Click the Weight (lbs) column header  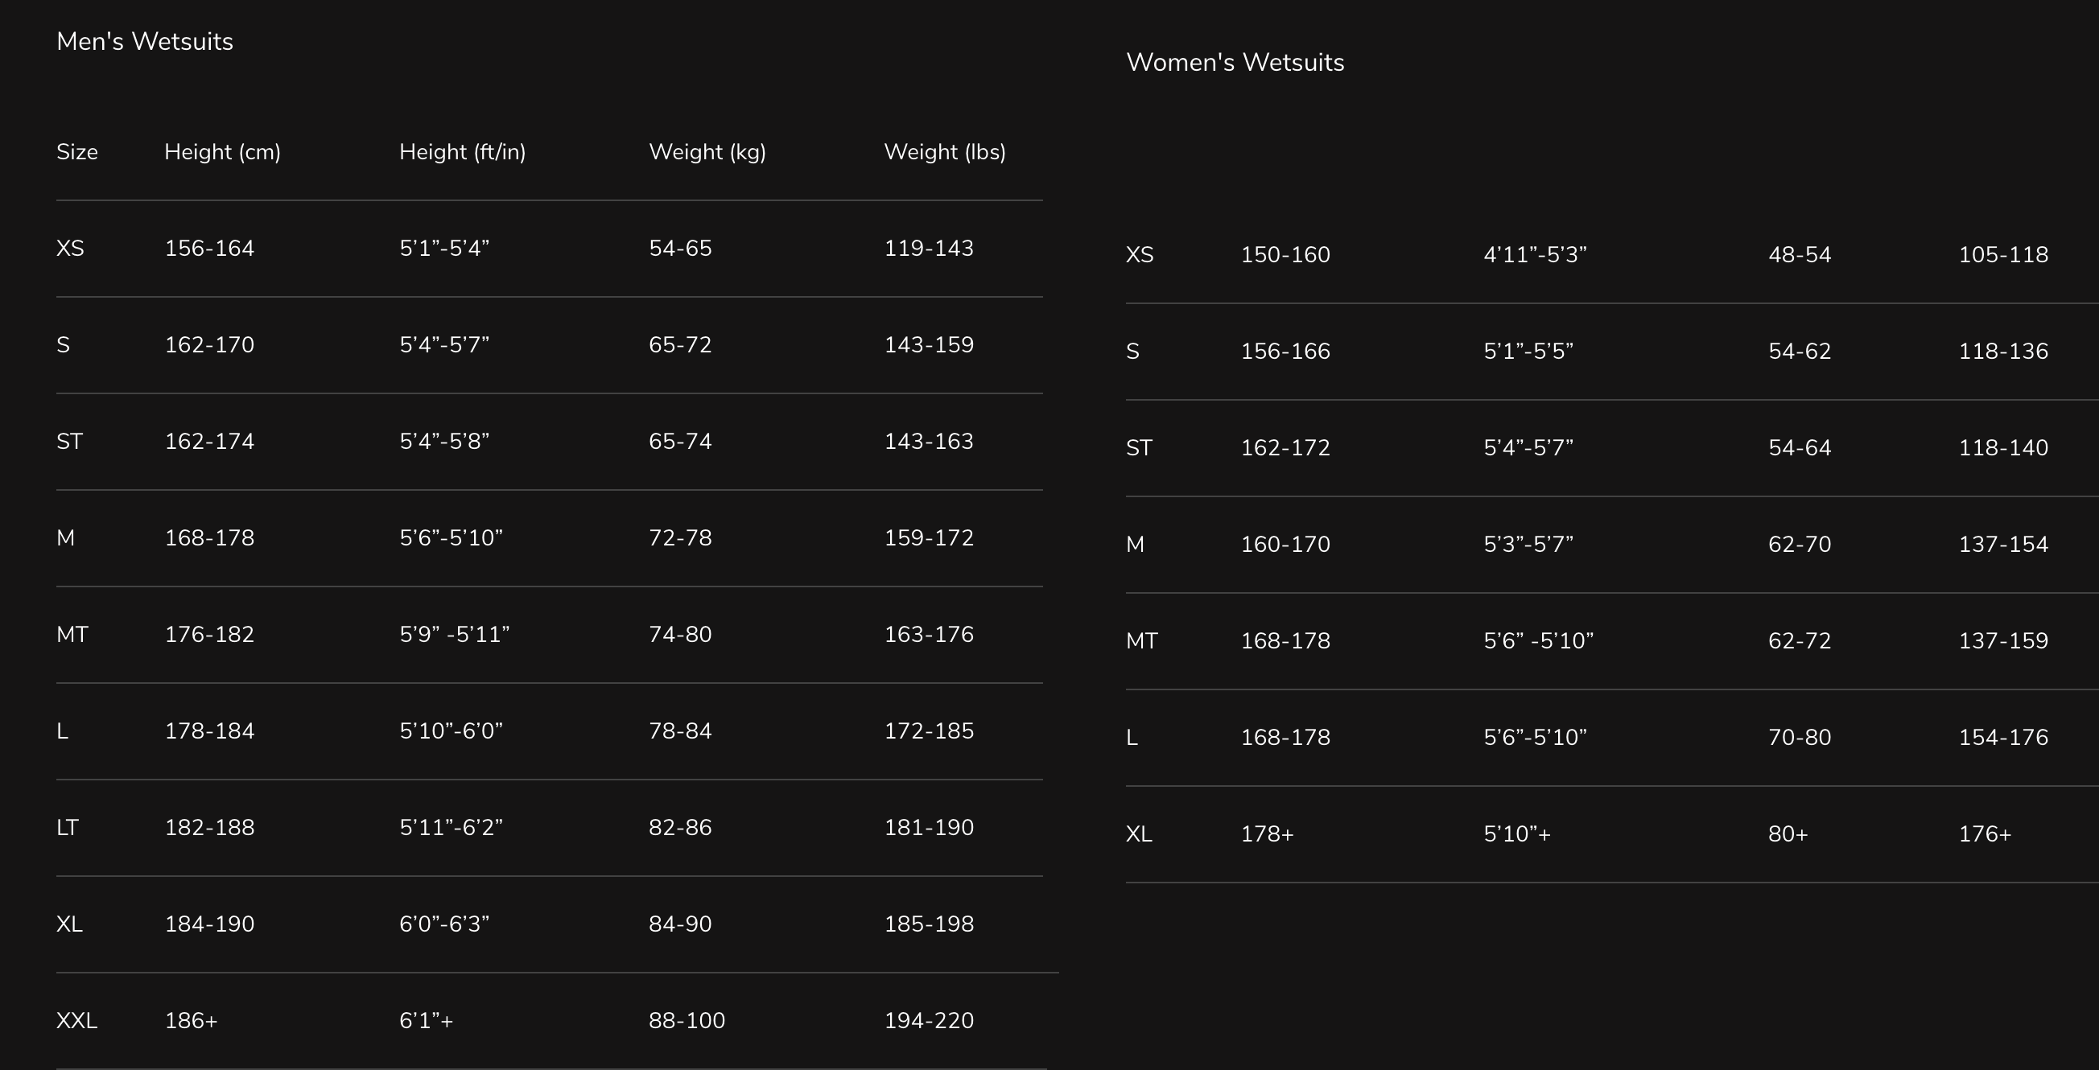coord(944,152)
